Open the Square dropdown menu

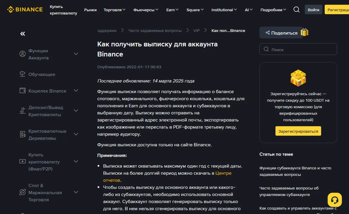click(195, 10)
